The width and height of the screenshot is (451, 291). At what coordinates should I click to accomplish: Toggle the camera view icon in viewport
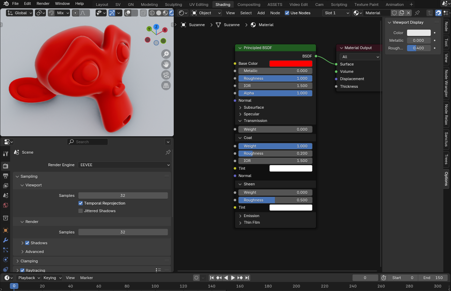point(166,75)
